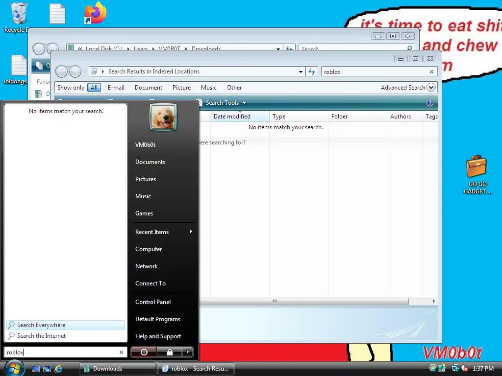
Task: Open Help and Support
Action: click(x=158, y=336)
